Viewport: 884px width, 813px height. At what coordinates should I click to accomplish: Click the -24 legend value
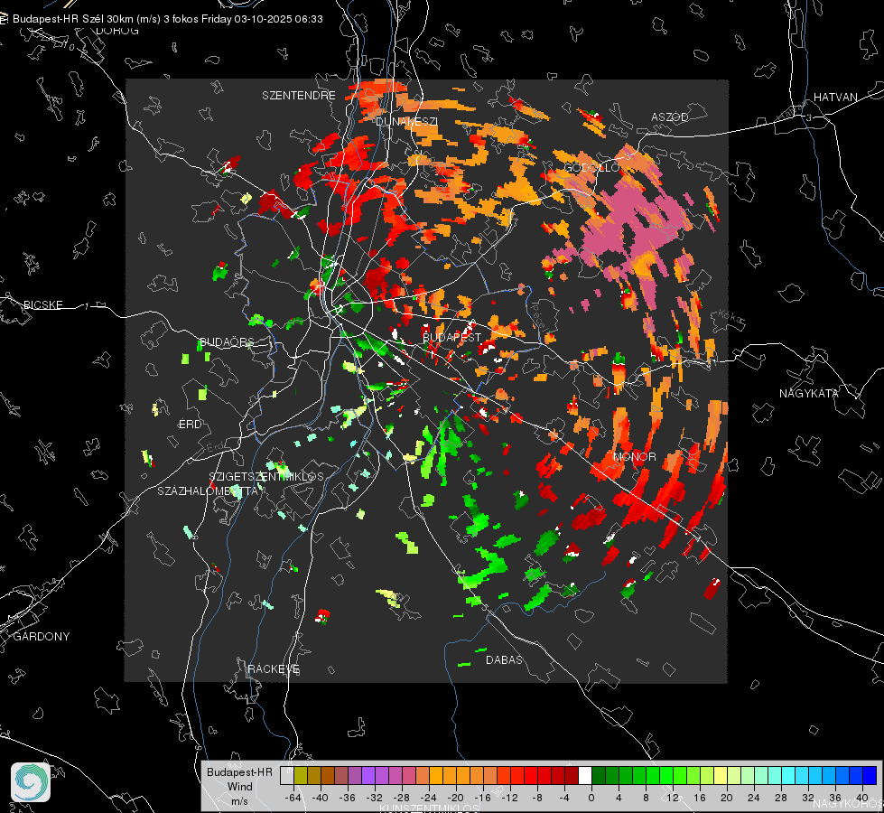click(x=429, y=798)
